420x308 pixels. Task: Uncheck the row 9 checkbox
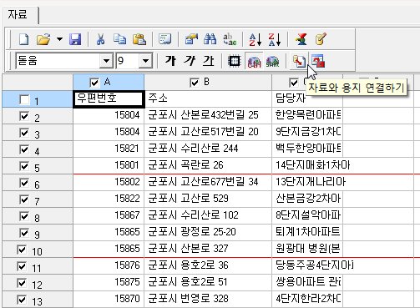pos(24,233)
